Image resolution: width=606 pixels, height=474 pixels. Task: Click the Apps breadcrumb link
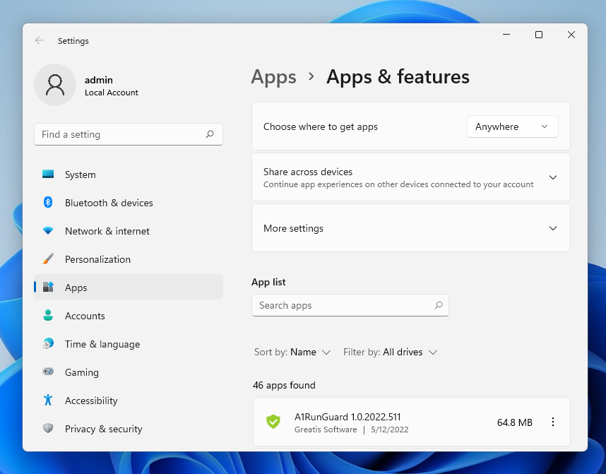273,77
